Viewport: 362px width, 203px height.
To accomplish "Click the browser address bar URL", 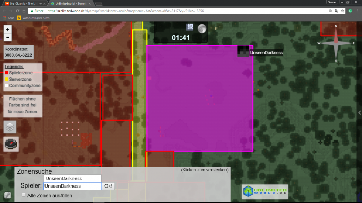I will tap(126, 11).
